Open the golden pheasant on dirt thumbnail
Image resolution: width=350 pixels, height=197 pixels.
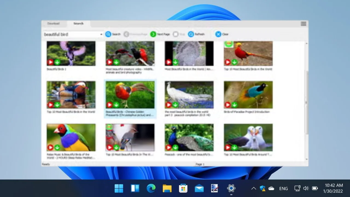pyautogui.click(x=248, y=53)
